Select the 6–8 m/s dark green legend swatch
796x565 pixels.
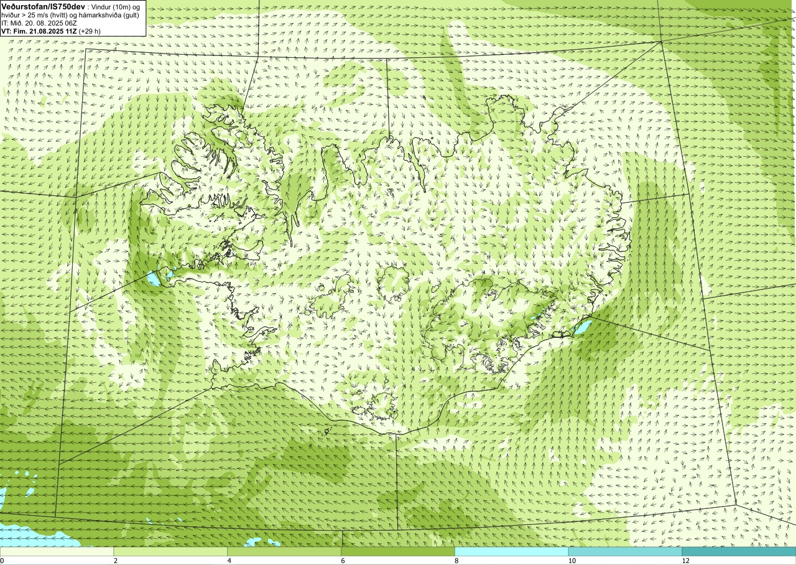coord(398,551)
